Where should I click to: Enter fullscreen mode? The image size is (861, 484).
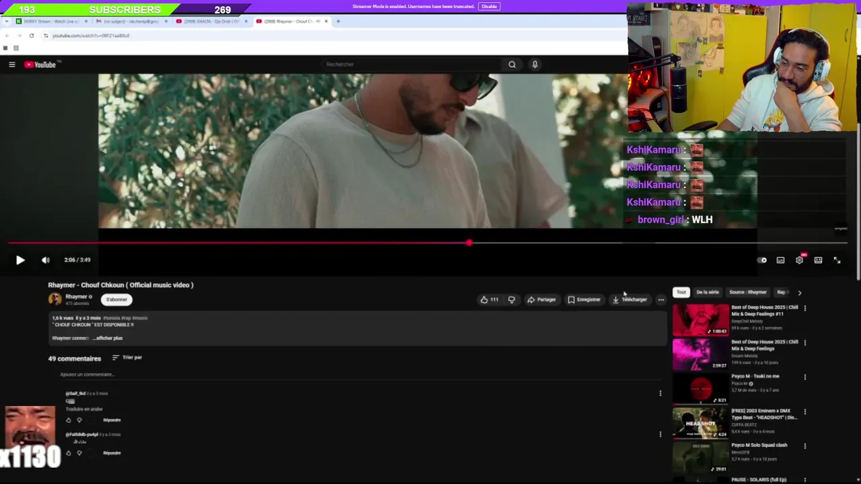(837, 260)
